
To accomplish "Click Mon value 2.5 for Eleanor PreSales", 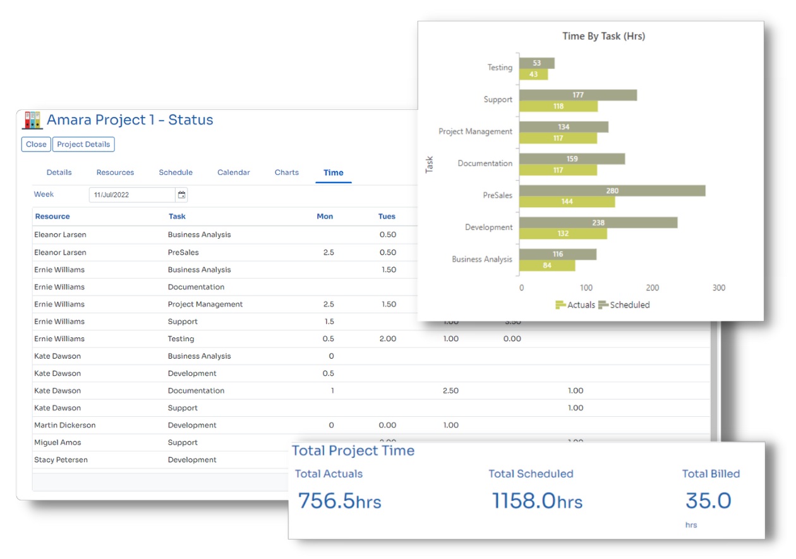I will pos(329,252).
